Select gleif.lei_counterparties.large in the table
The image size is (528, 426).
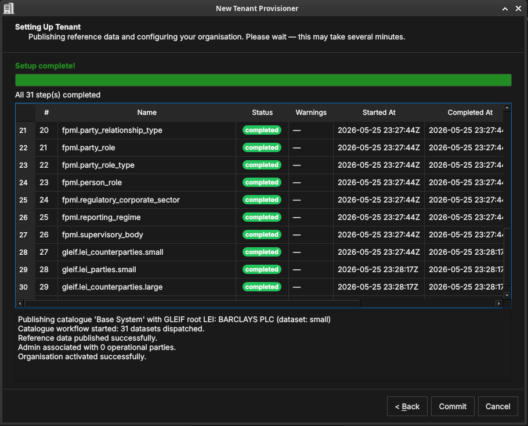click(x=112, y=287)
